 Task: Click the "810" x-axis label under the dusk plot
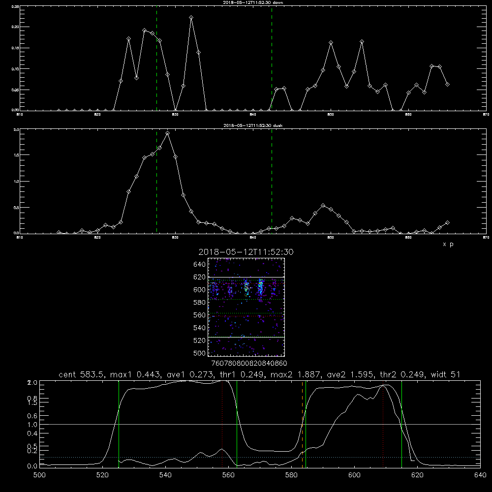(20, 238)
